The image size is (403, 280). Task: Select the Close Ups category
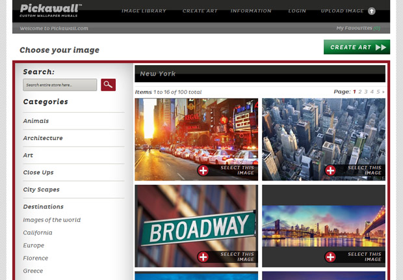coord(38,173)
